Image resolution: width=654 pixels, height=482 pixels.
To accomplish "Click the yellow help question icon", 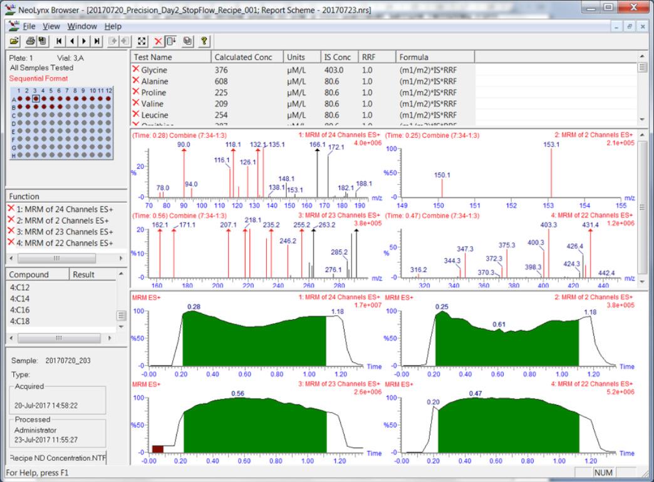I will tap(204, 41).
